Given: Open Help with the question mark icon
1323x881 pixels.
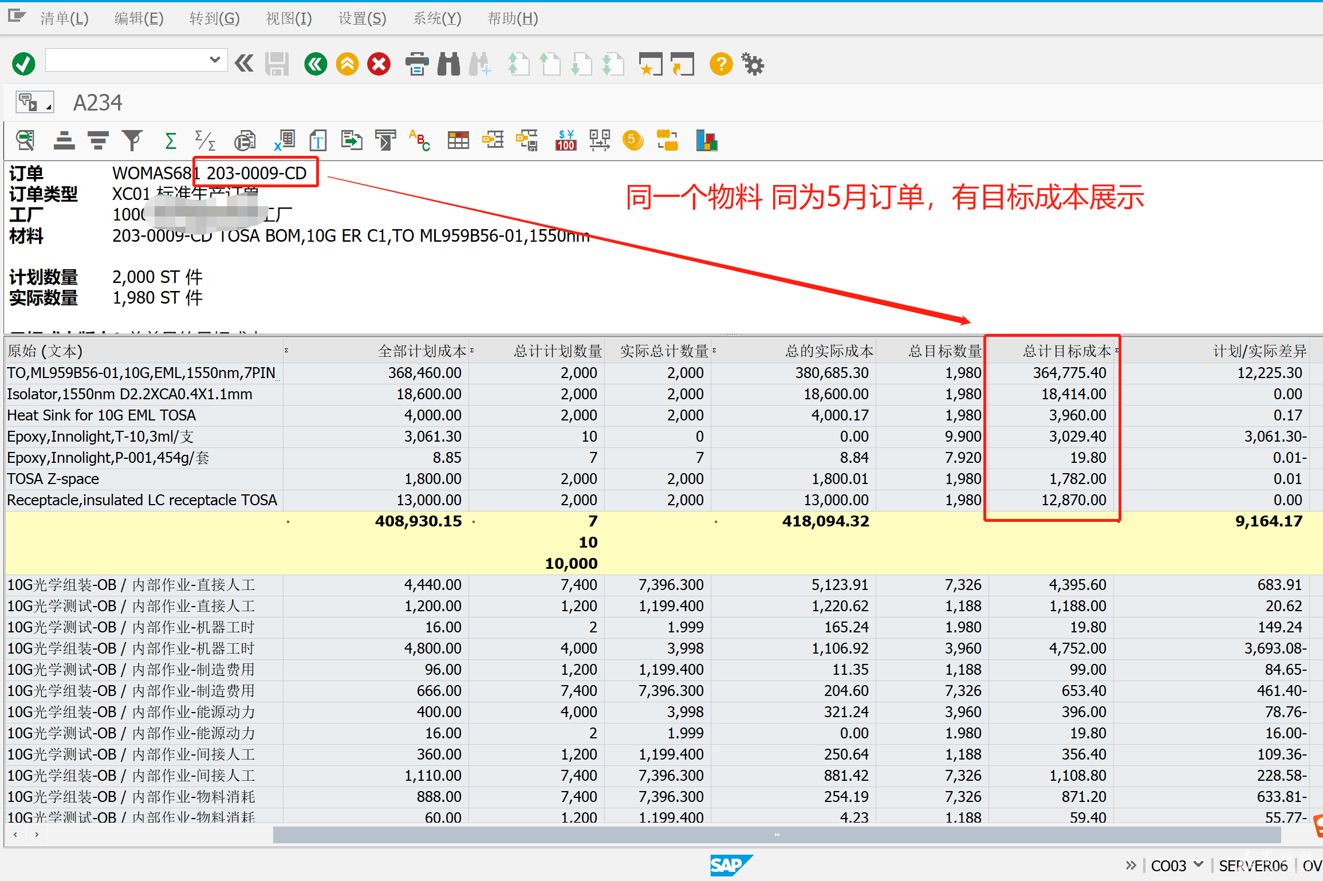Looking at the screenshot, I should tap(721, 64).
